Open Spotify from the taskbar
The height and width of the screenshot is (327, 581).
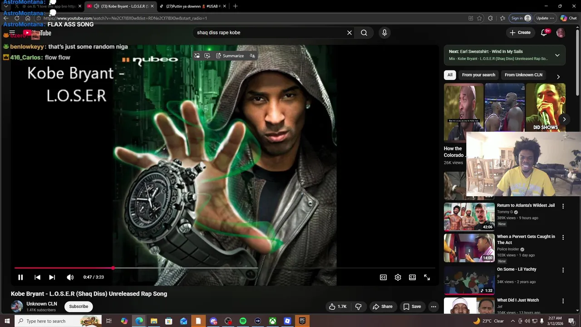coord(243,321)
